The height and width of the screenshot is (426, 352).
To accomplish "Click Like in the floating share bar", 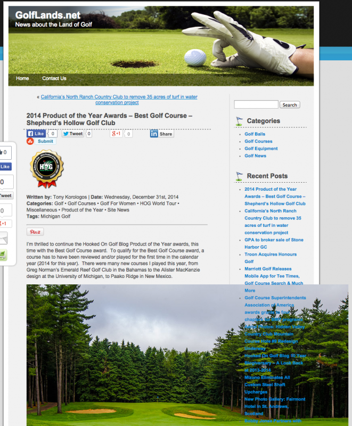I will click(x=5, y=167).
